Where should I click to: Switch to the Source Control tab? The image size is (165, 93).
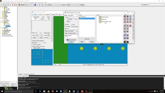tap(25, 76)
